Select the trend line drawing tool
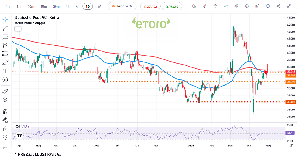297x157 pixels. (x=5, y=28)
